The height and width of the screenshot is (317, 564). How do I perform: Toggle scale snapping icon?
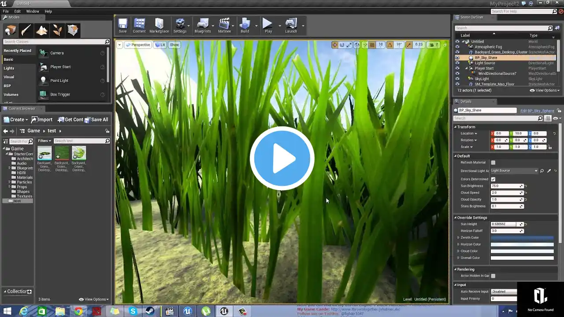[409, 45]
